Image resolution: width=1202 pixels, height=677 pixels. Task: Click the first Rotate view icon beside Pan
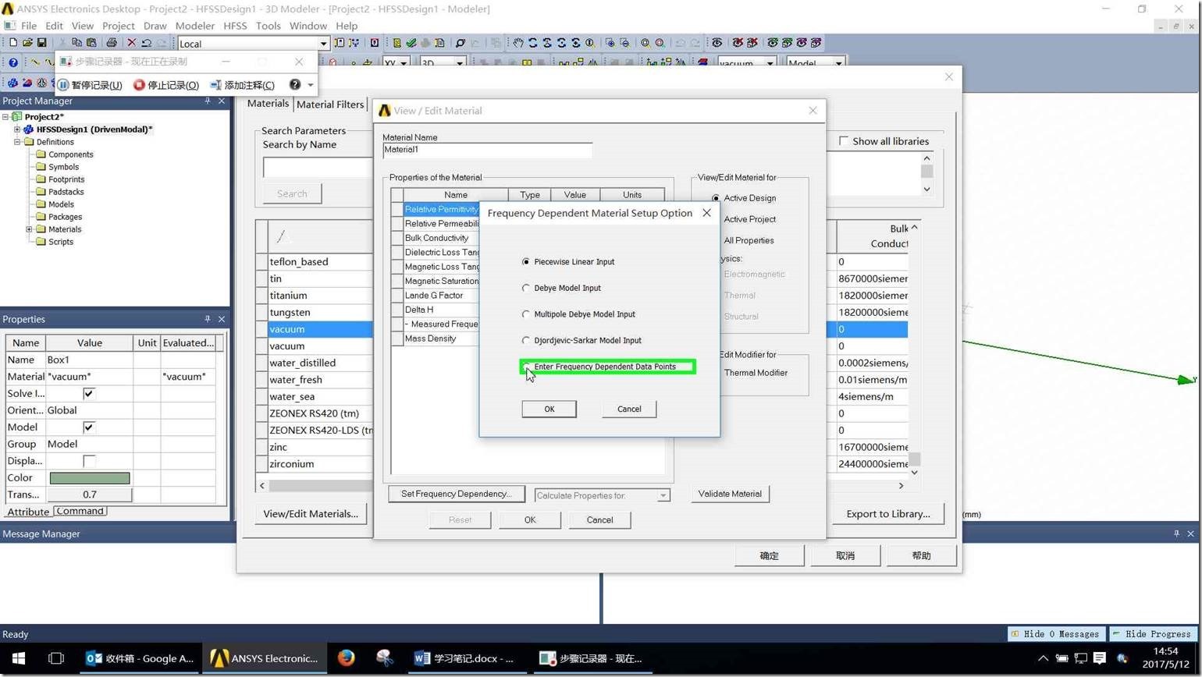[x=533, y=43]
